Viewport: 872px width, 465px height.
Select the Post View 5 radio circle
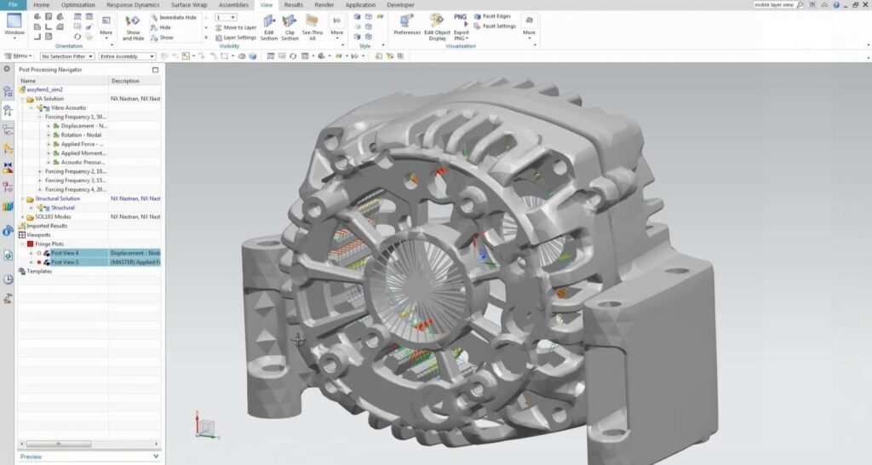[39, 262]
